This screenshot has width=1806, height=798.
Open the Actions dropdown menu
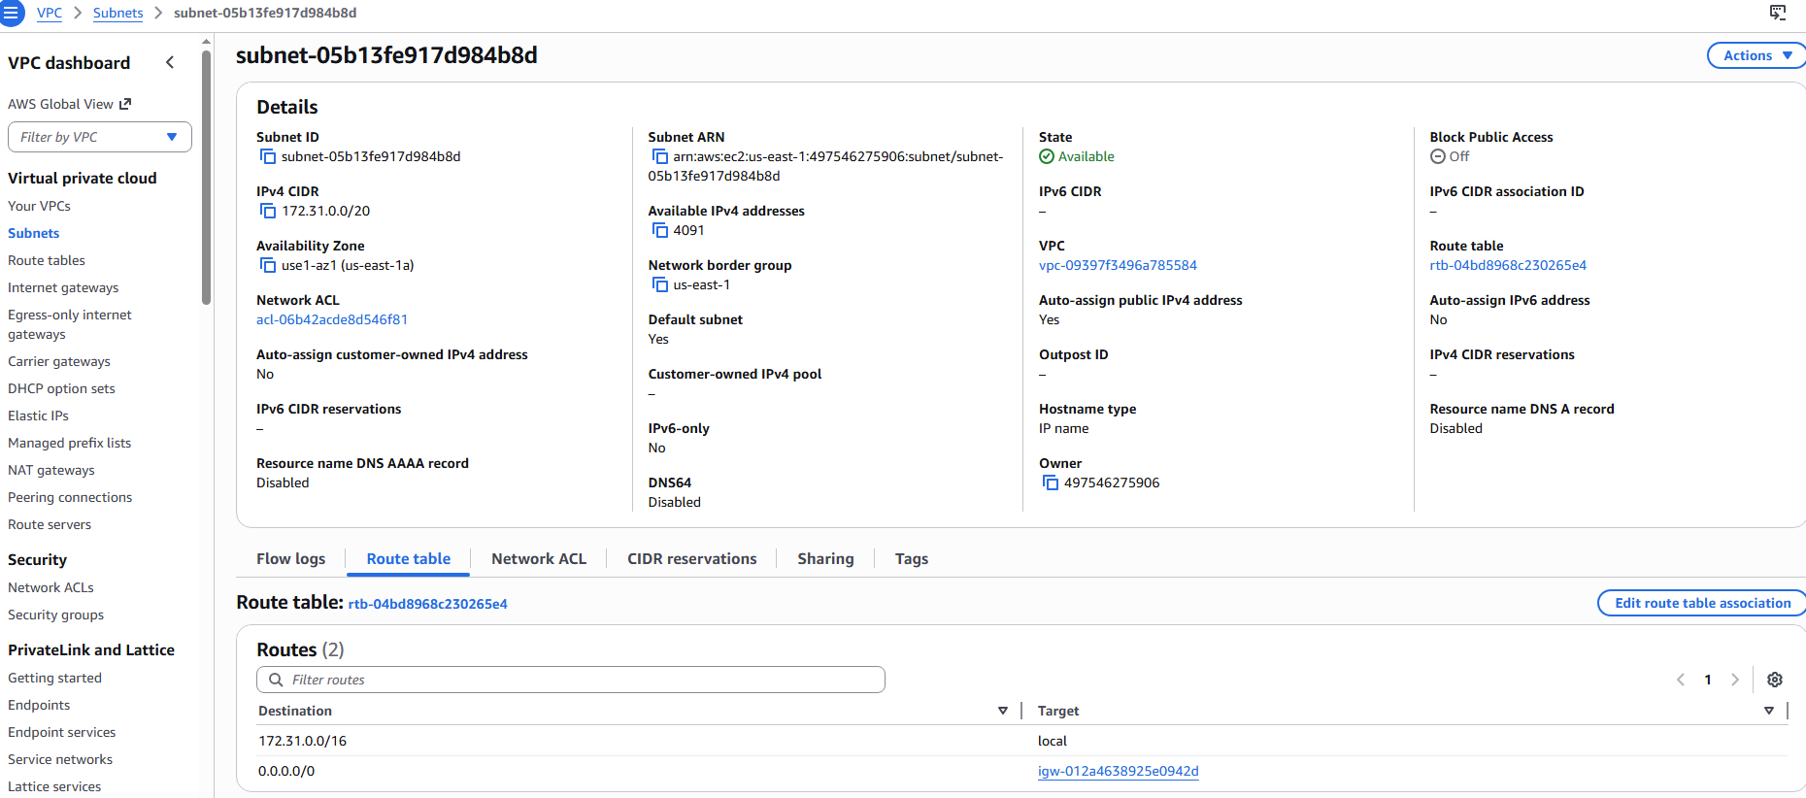click(x=1756, y=56)
